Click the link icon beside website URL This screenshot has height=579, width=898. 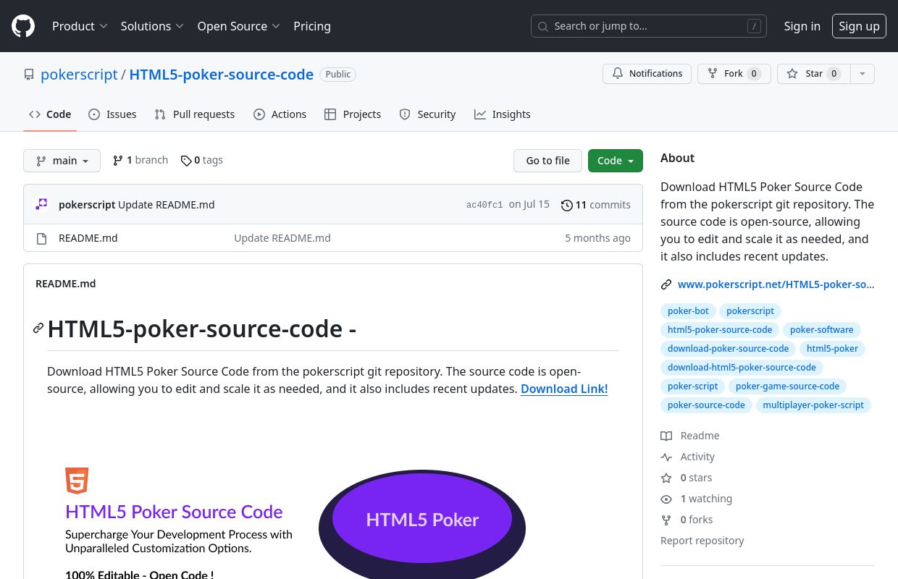(666, 284)
